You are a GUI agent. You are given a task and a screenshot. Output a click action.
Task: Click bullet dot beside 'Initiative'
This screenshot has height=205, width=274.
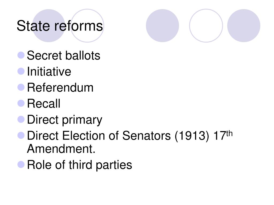pos(21,71)
